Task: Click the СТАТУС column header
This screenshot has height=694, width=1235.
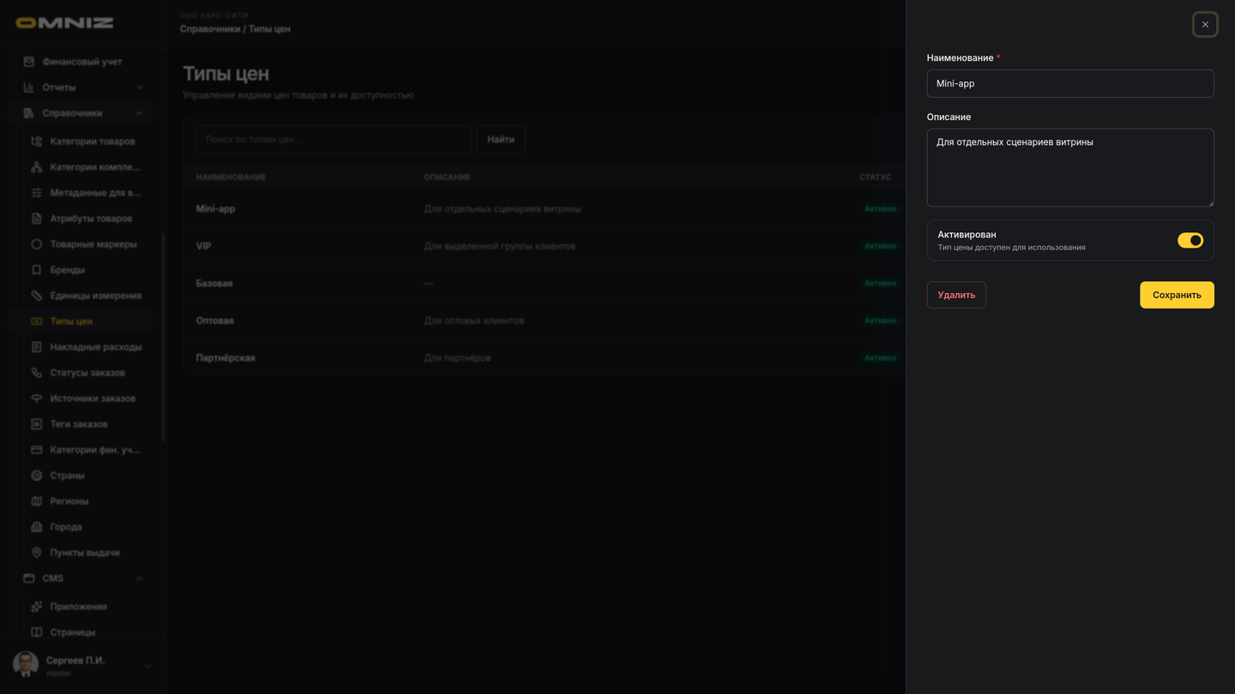Action: [x=875, y=177]
